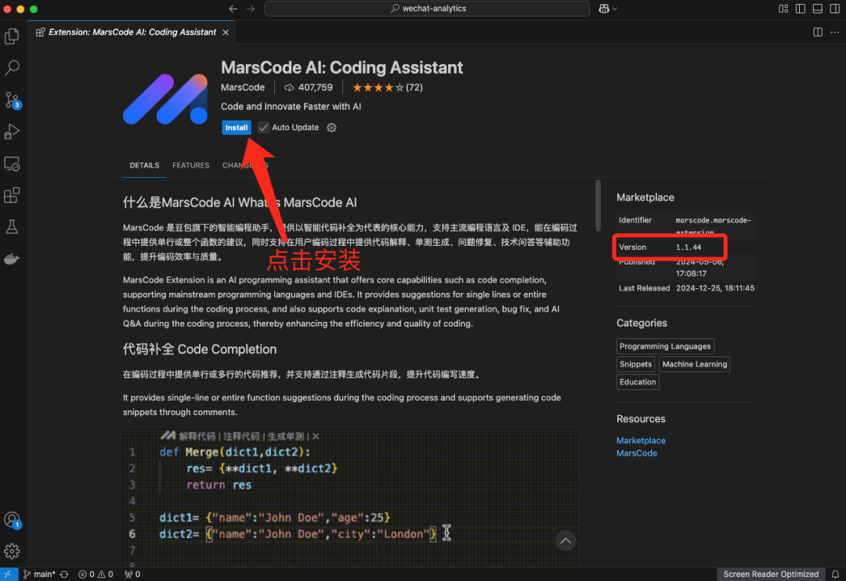Switch to the DETAILS tab

click(x=144, y=166)
